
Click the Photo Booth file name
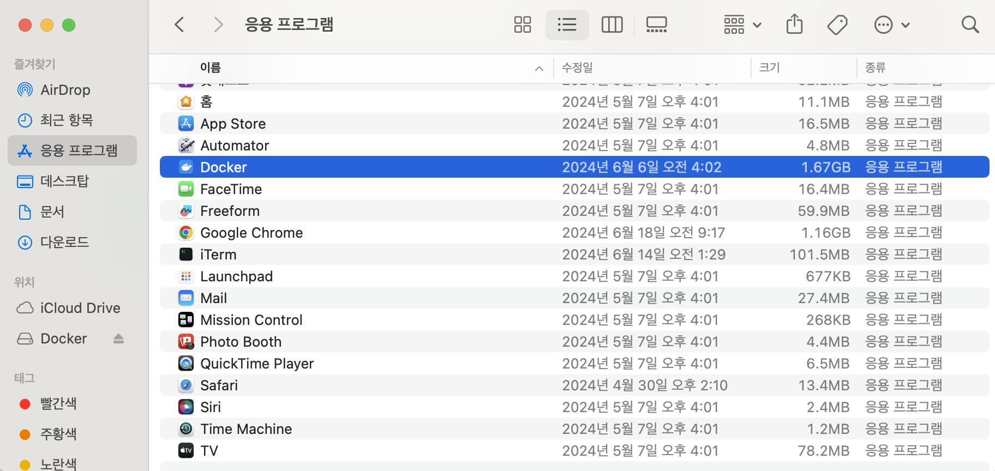[x=241, y=342]
